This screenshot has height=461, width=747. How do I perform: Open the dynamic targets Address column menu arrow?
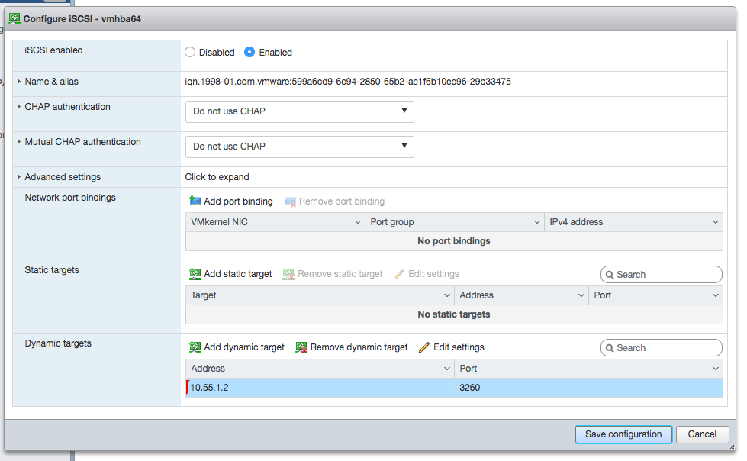(447, 369)
